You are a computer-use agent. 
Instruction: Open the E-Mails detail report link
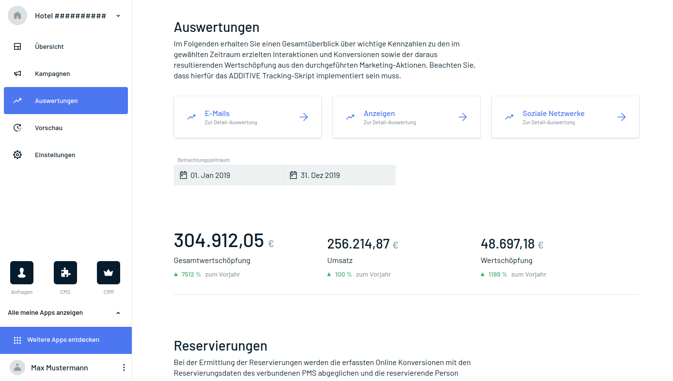(217, 114)
